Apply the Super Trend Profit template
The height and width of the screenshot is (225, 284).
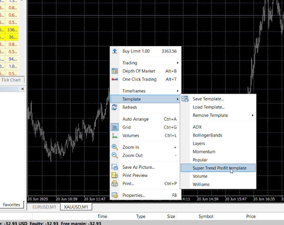click(219, 168)
